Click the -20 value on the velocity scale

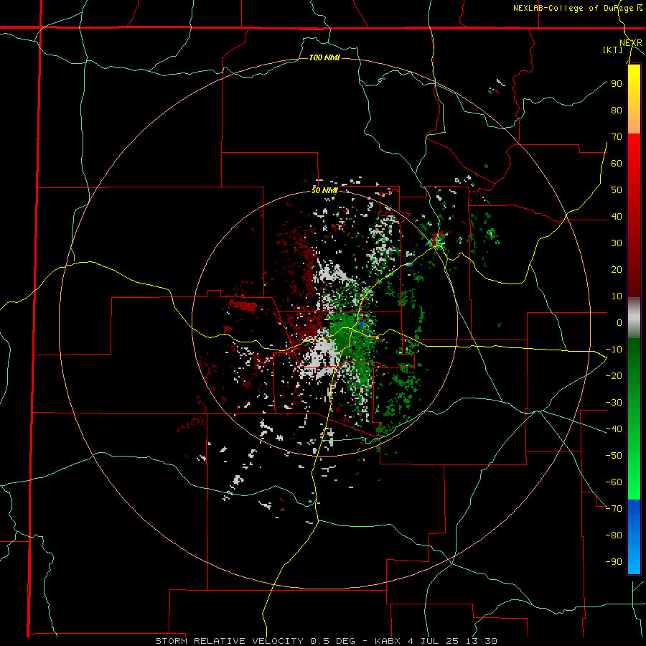click(614, 375)
